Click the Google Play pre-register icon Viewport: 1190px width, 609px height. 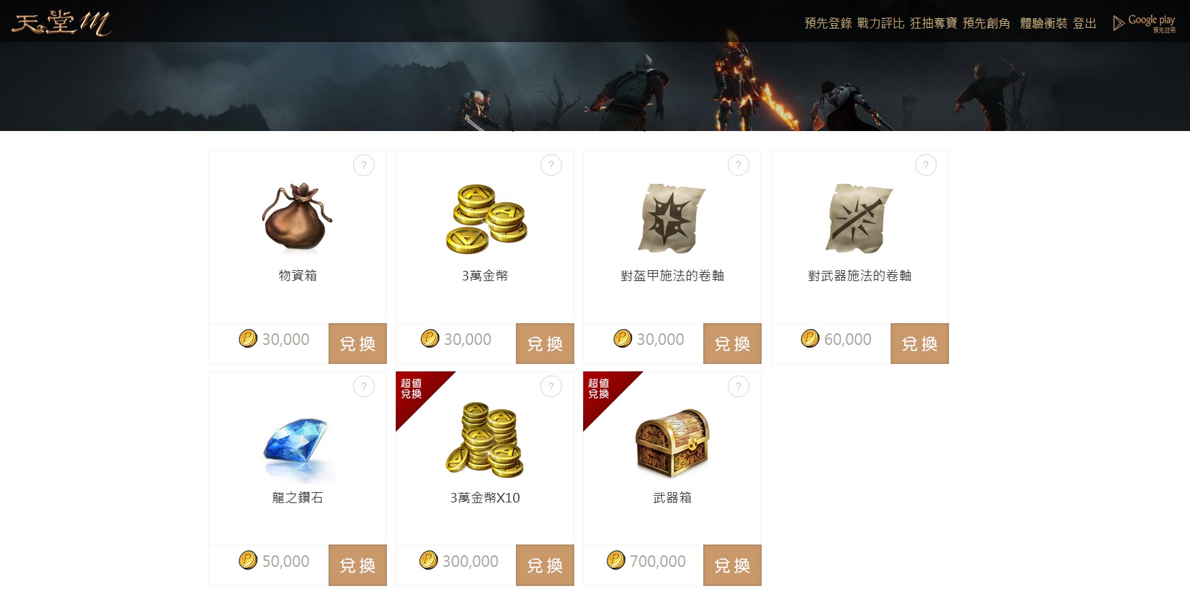(1145, 23)
